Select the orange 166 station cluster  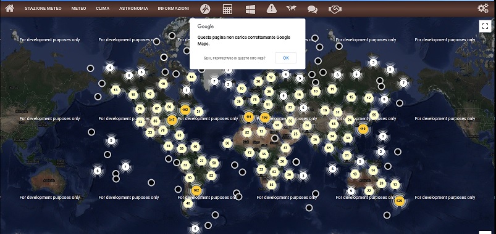pyautogui.click(x=265, y=118)
